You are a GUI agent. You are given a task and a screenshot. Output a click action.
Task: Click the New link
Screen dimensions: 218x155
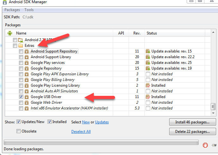[86, 122]
